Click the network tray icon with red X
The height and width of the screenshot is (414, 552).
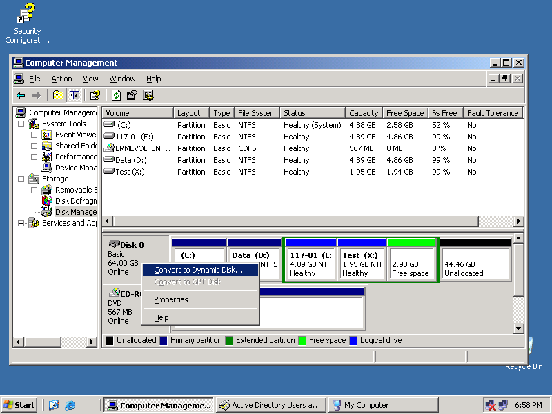coord(491,405)
